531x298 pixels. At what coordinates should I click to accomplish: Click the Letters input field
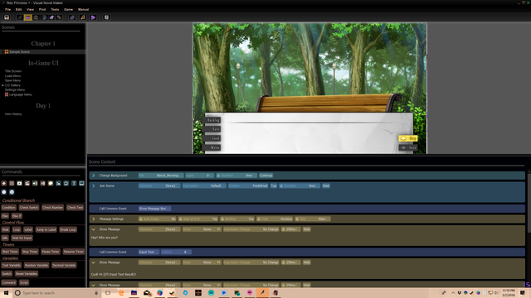pyautogui.click(x=176, y=252)
